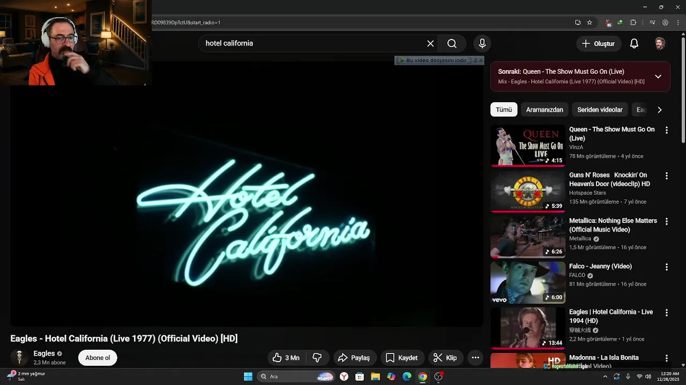Open the Guns N' Roses video thumbnail
The image size is (686, 385).
[x=528, y=191]
